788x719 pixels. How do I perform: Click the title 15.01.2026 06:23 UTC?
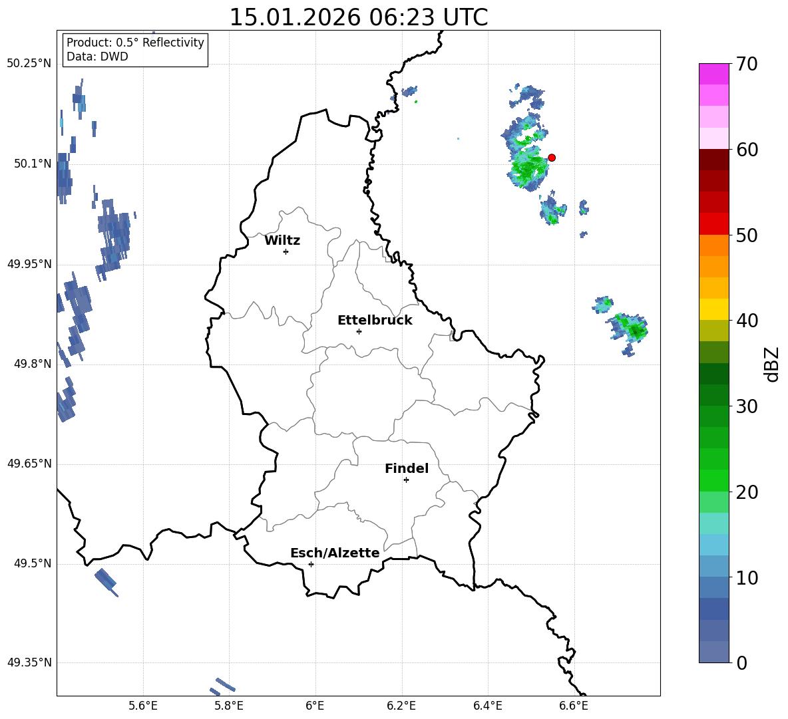(x=358, y=17)
